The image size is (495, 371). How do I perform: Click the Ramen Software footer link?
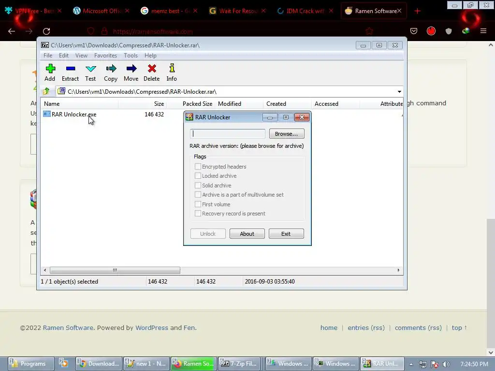[68, 328]
